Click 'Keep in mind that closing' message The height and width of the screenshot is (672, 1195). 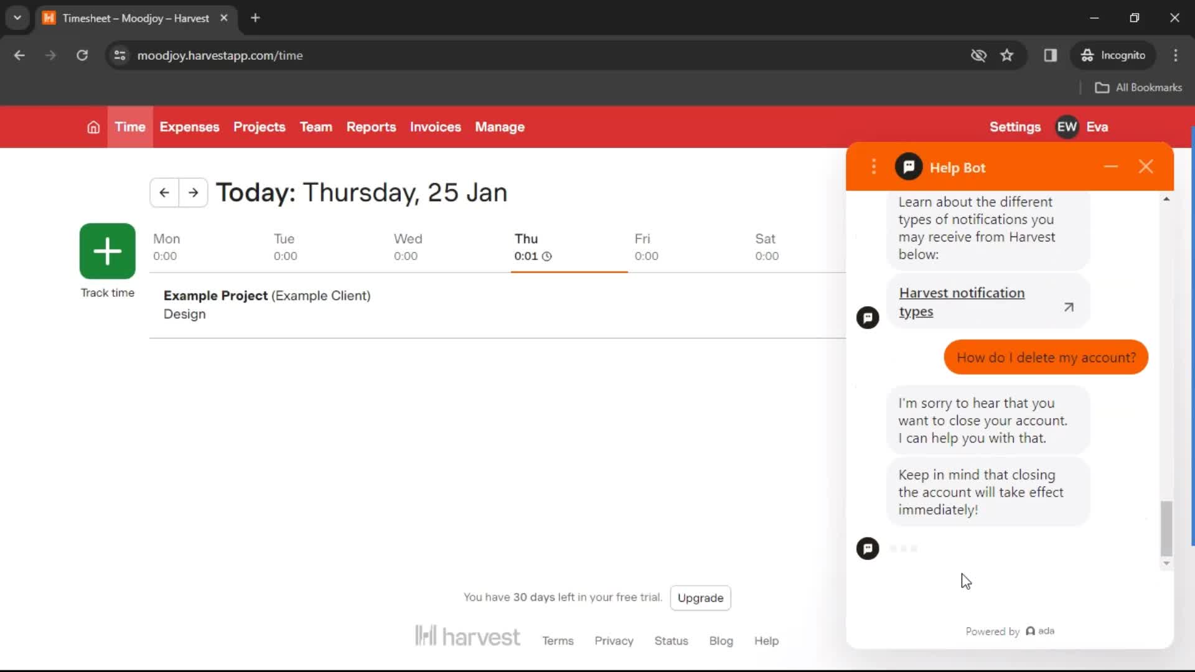point(988,492)
